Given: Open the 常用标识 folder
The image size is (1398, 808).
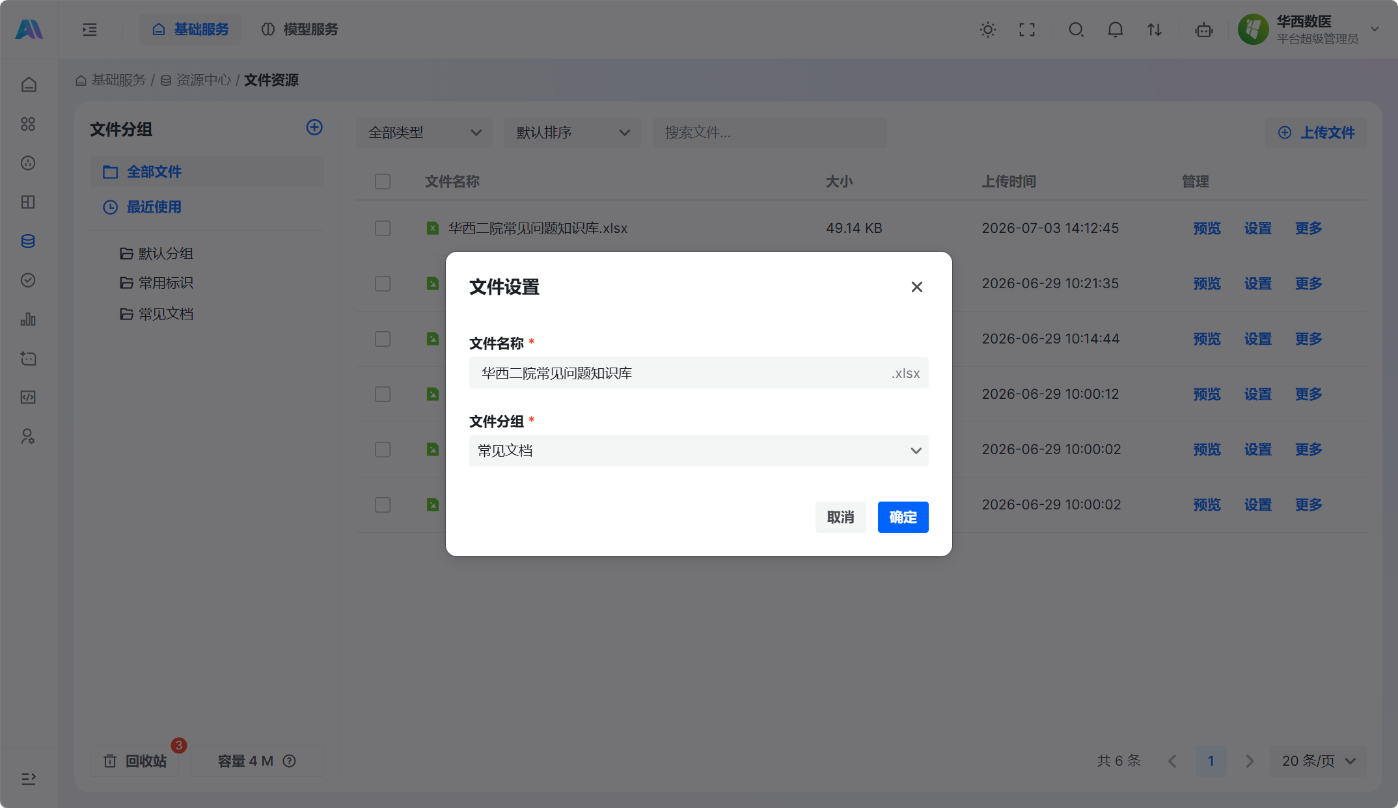Looking at the screenshot, I should (x=156, y=283).
